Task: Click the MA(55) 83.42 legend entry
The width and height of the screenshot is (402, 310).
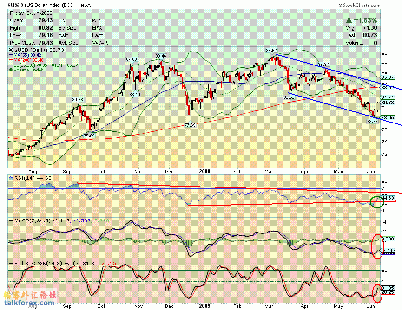Action: tap(25, 55)
